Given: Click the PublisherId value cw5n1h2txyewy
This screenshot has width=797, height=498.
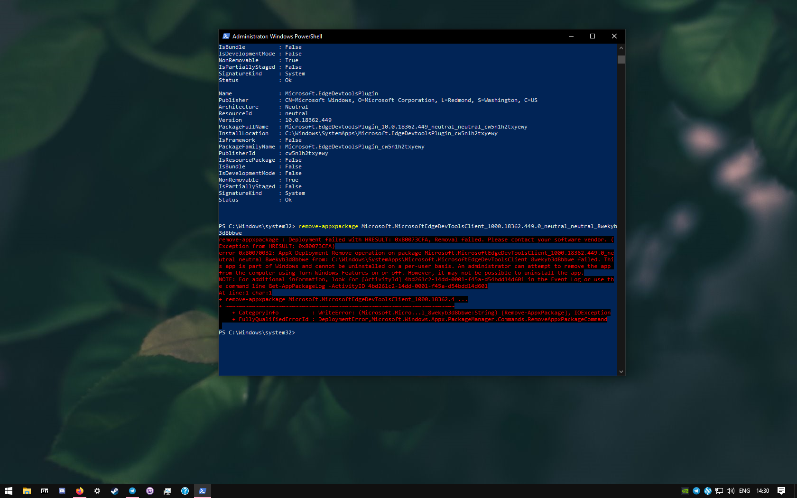Looking at the screenshot, I should (306, 154).
